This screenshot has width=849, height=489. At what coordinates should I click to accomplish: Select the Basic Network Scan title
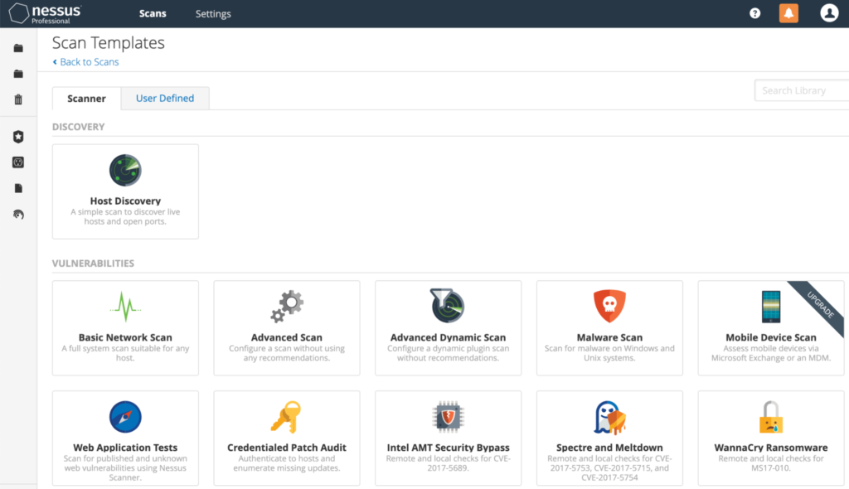coord(125,337)
